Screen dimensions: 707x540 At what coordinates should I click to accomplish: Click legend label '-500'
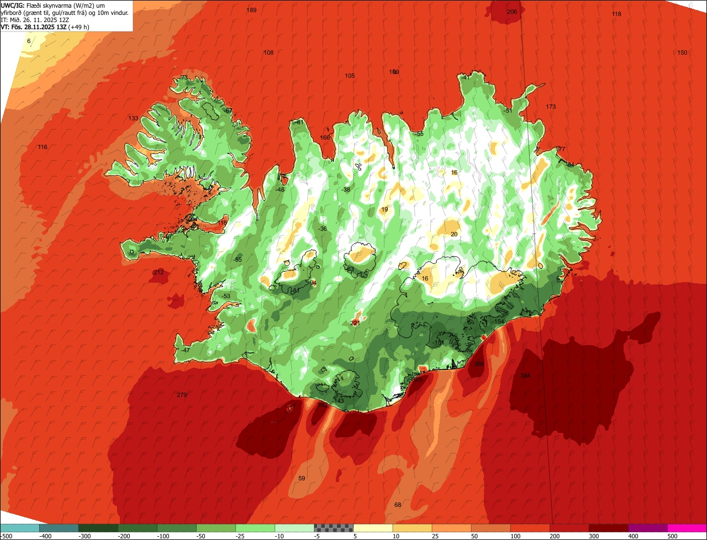pos(7,536)
